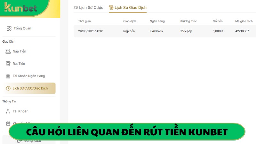
Task: Click the gift box icon in the sidebar
Action: [8, 124]
